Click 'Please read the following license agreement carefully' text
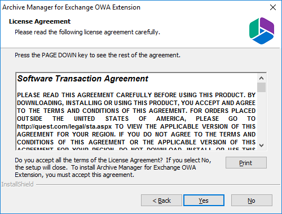Screen dimensions: 282x214 coord(87,32)
